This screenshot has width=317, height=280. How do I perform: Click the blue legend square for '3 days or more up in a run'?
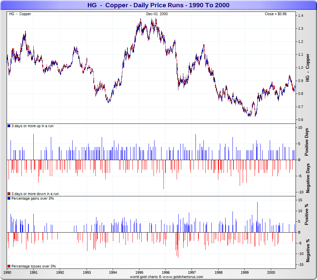tap(9, 126)
